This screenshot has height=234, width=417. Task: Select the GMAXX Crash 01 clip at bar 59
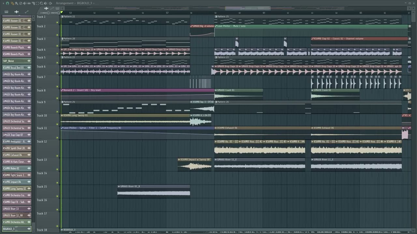coord(238,94)
